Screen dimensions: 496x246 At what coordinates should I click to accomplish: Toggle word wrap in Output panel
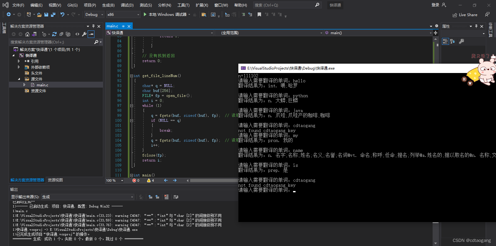click(x=176, y=197)
